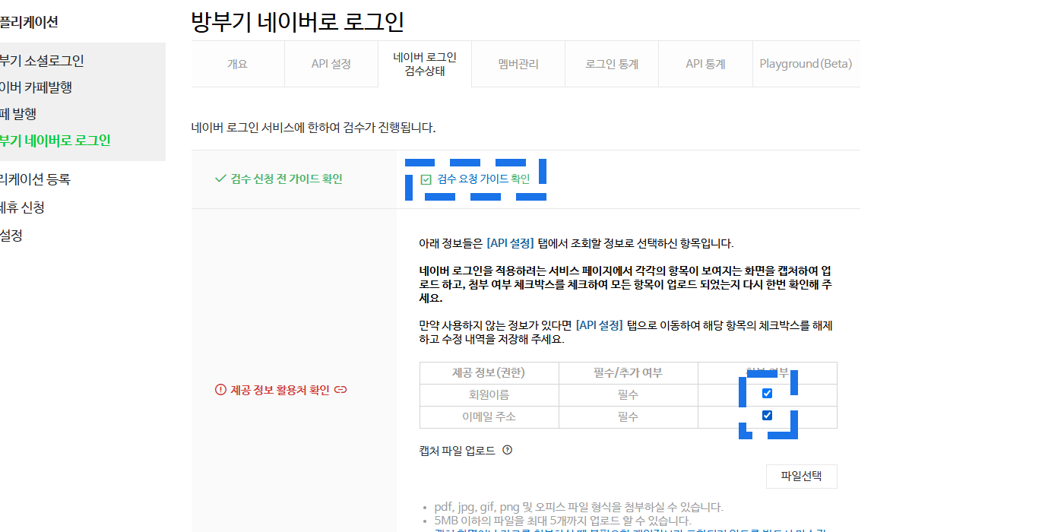The width and height of the screenshot is (1064, 532).
Task: Toggle the 이메일 주소 attachment checkbox
Action: coord(767,415)
